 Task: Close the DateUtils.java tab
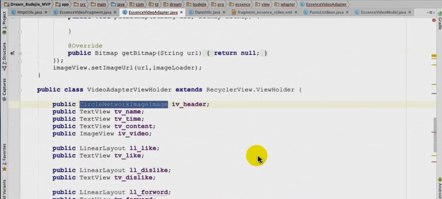point(223,12)
